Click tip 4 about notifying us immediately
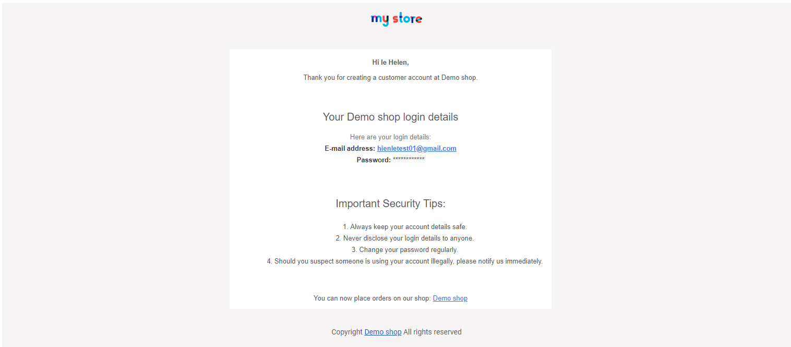Screen dimensions: 791x347 (404, 261)
